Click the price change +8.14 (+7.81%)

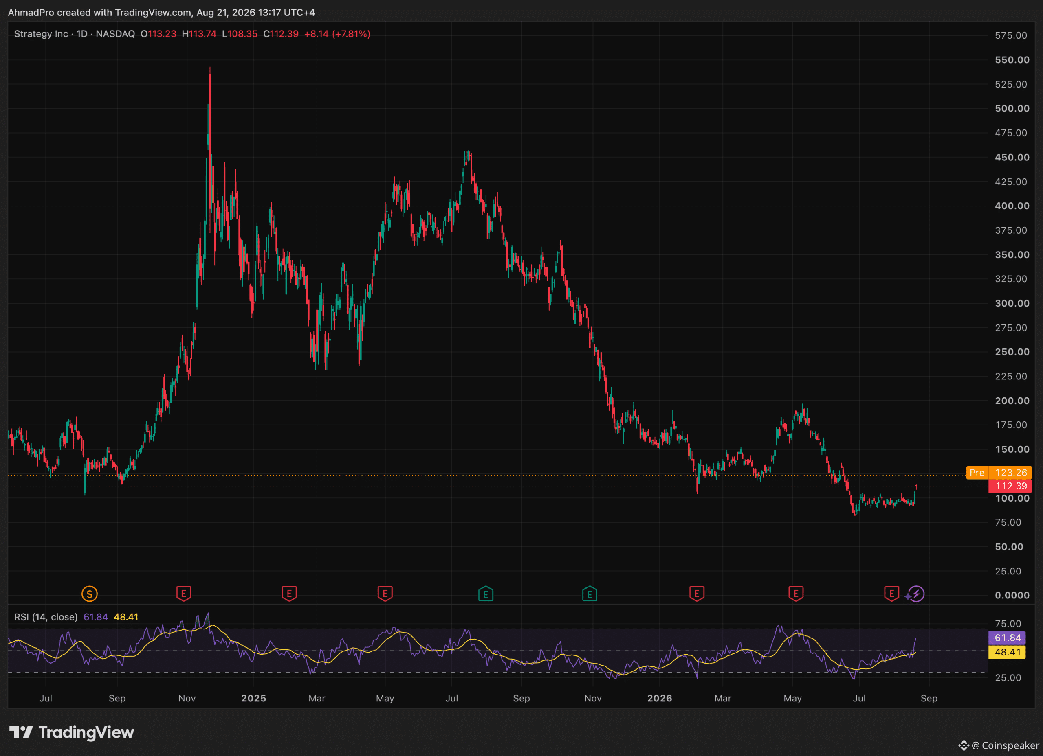coord(337,34)
